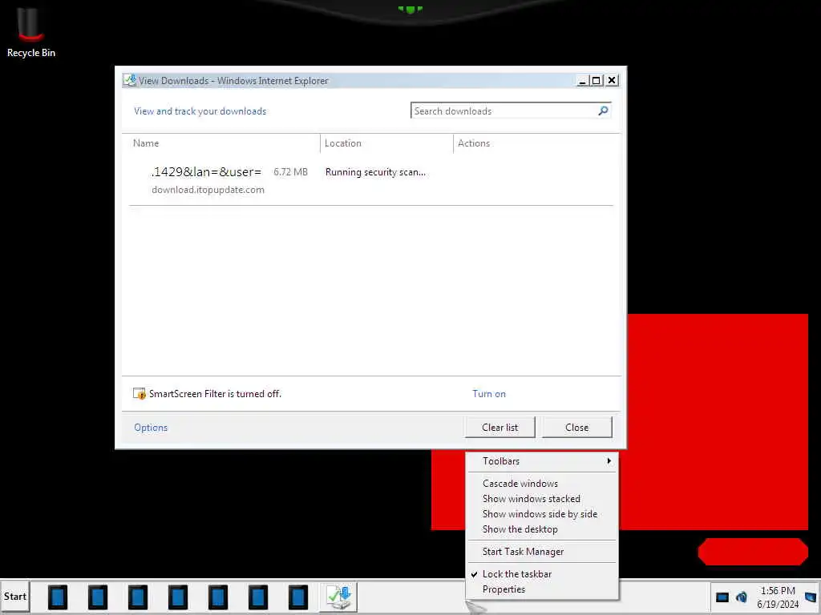The width and height of the screenshot is (821, 615).
Task: Select Show windows stacked
Action: [542, 498]
